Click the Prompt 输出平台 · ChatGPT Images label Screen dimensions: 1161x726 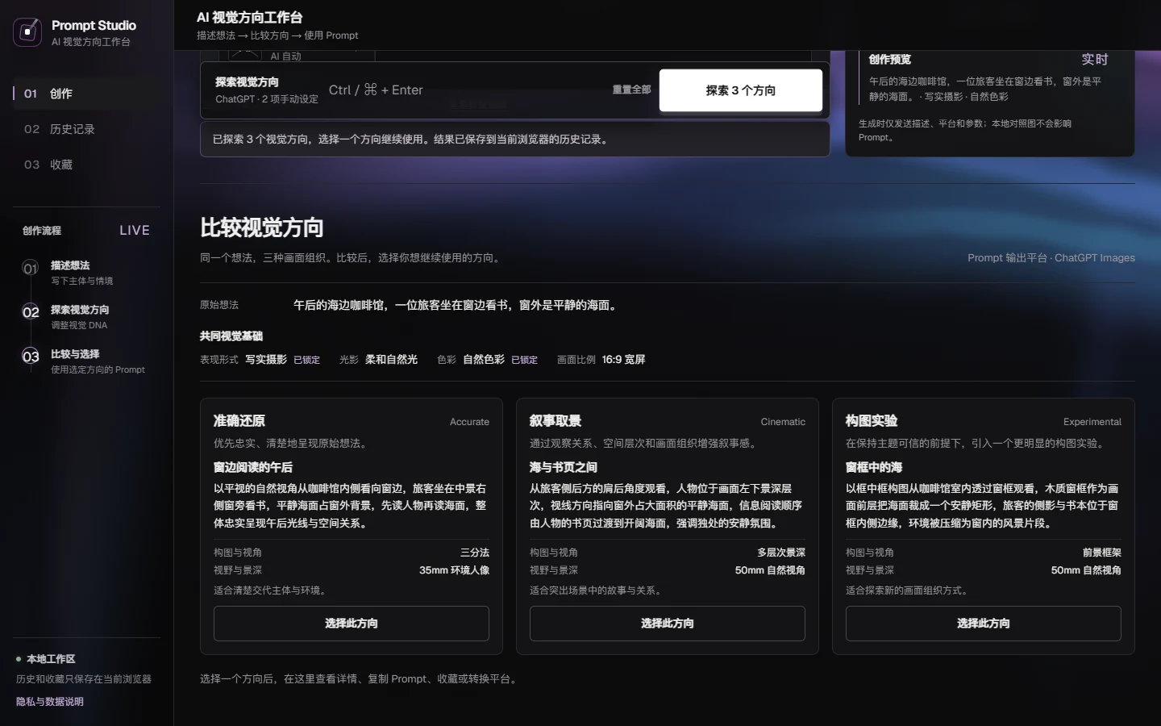1051,258
